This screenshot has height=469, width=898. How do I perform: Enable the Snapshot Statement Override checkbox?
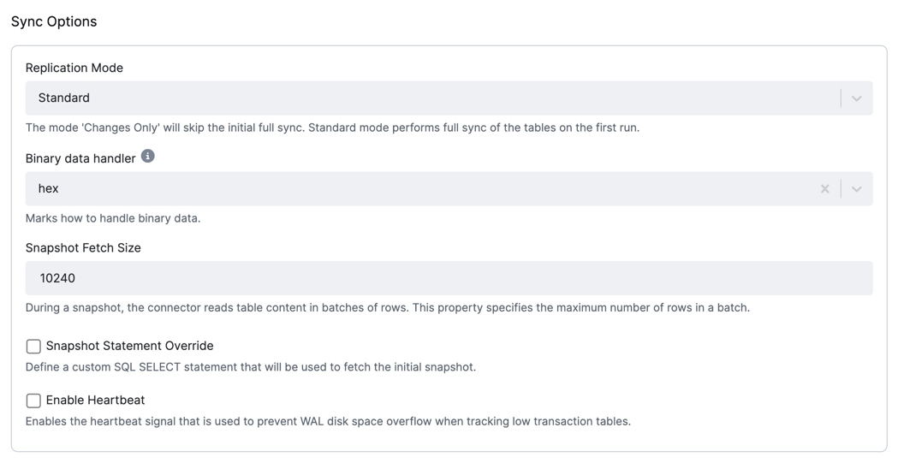click(x=33, y=347)
